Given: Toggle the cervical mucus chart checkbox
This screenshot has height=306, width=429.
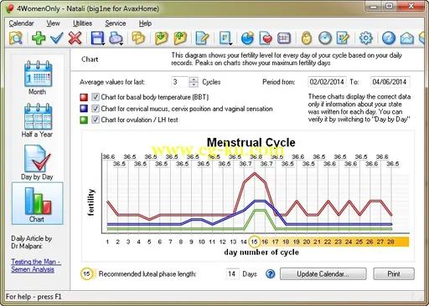Looking at the screenshot, I should coord(96,109).
